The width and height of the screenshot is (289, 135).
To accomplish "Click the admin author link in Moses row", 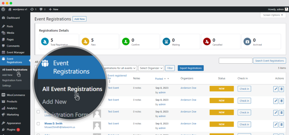I will coord(162,128).
